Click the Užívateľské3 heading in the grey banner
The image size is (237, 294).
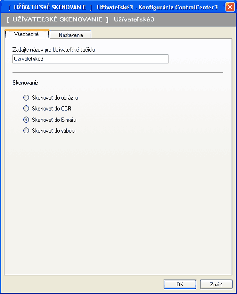pyautogui.click(x=134, y=19)
